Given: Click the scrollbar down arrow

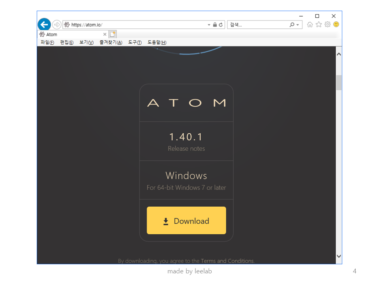Looking at the screenshot, I should click(x=339, y=256).
